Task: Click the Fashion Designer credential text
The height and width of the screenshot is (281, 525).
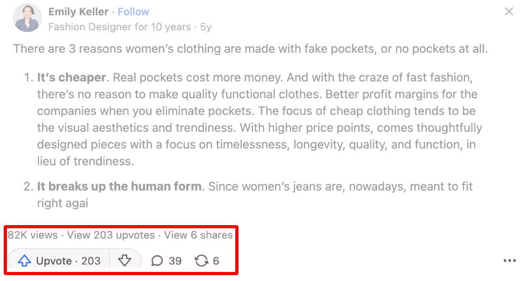Action: pyautogui.click(x=120, y=27)
